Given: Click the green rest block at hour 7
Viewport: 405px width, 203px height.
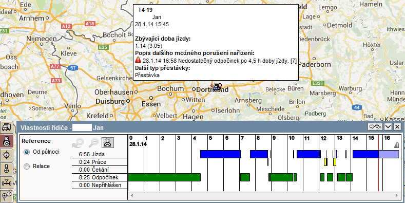Looking at the screenshot, I should (245, 177).
